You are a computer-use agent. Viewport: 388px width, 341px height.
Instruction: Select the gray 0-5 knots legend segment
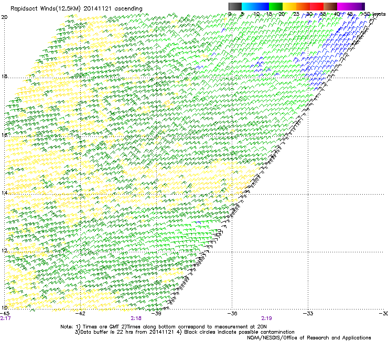point(235,6)
